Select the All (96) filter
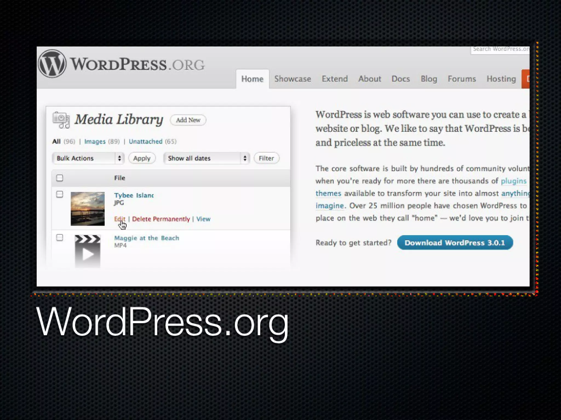 (x=64, y=142)
